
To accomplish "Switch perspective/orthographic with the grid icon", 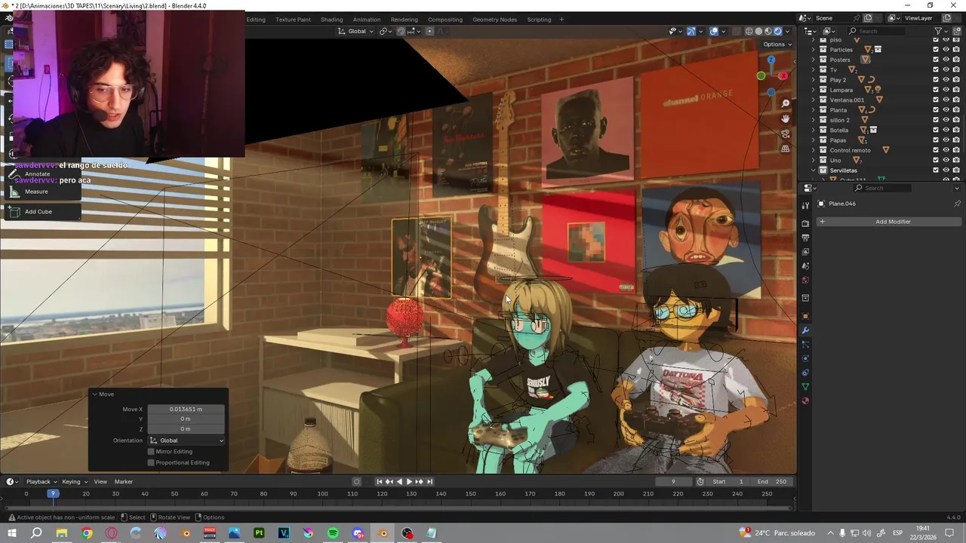I will (x=786, y=149).
